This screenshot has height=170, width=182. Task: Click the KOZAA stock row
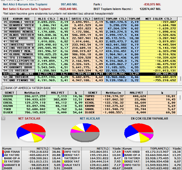tap(43, 106)
